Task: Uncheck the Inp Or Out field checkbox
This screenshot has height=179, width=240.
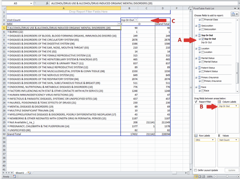Action: point(203,39)
